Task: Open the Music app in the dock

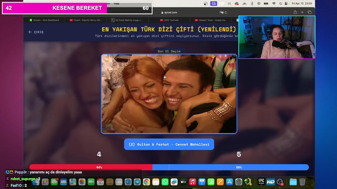Action: click(193, 182)
